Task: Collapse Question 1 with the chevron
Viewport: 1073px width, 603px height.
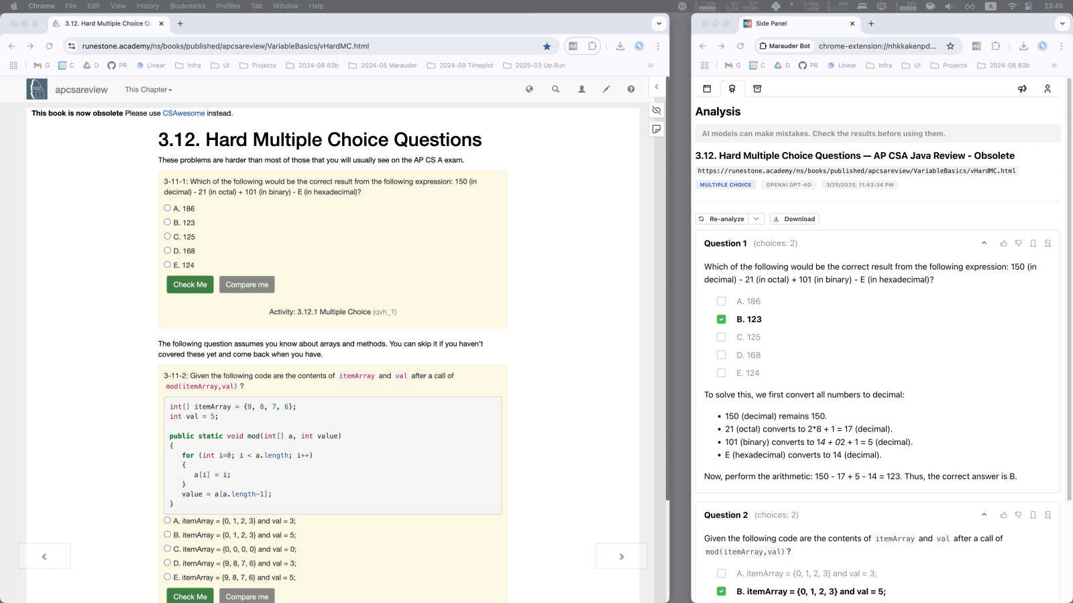Action: coord(984,243)
